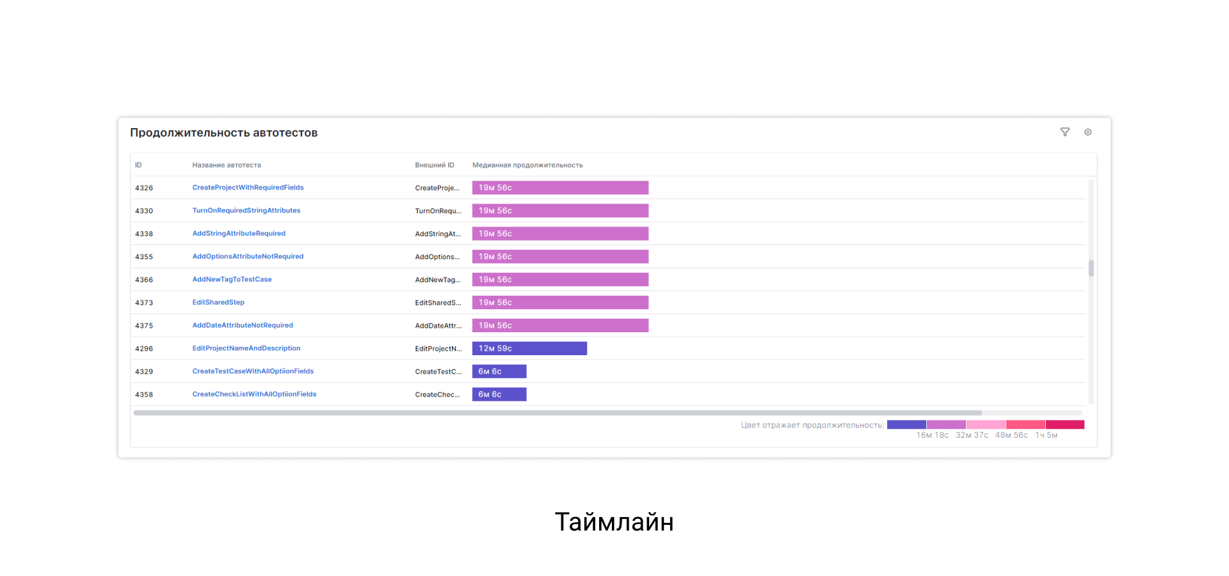Click external ID cell TurnOnRequ...
This screenshot has width=1229, height=576.
[x=438, y=211]
